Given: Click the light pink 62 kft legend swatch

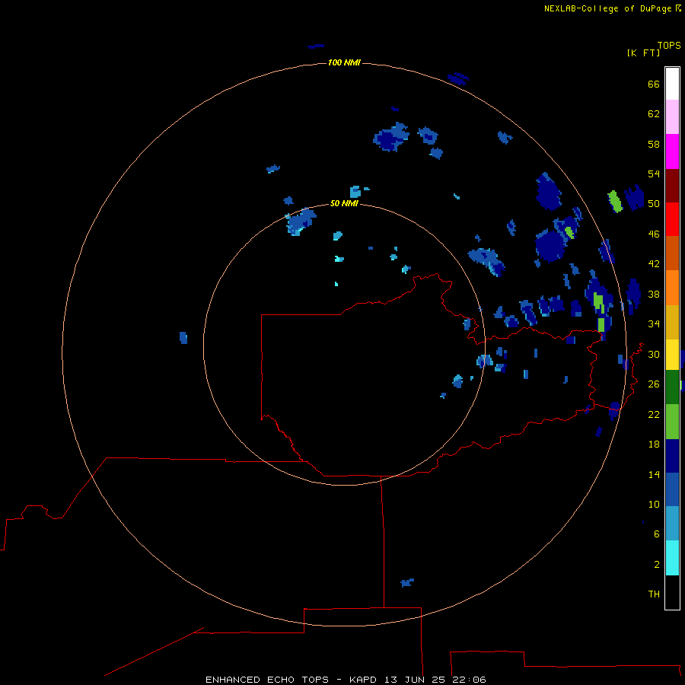Looking at the screenshot, I should coord(672,116).
